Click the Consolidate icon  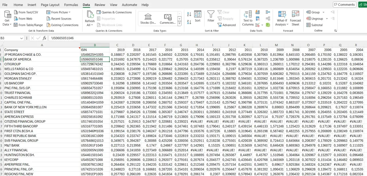pyautogui.click(x=268, y=12)
